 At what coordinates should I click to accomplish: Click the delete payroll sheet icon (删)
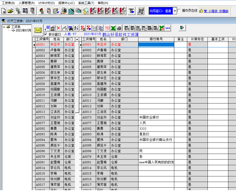coord(18,11)
